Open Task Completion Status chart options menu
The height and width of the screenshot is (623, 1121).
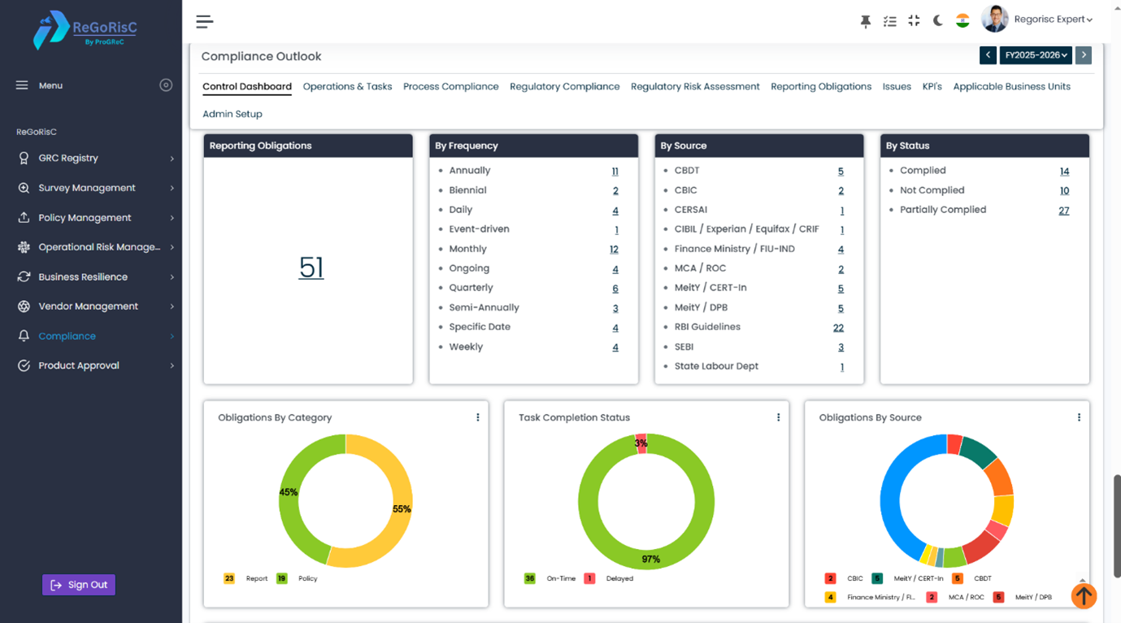pos(778,417)
